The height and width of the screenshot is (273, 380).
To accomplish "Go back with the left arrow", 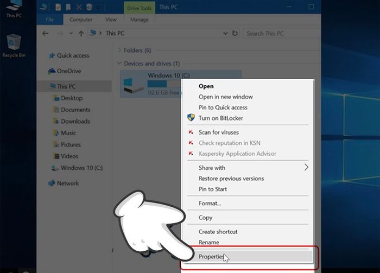I will 45,34.
